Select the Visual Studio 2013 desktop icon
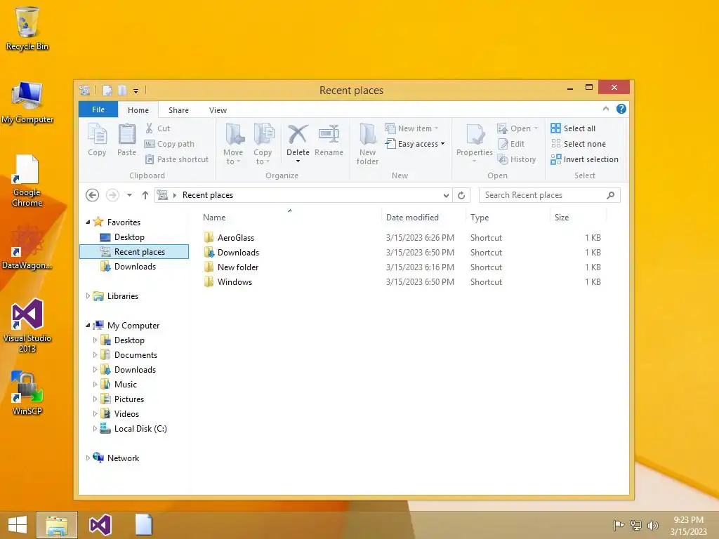This screenshot has height=539, width=719. click(27, 326)
